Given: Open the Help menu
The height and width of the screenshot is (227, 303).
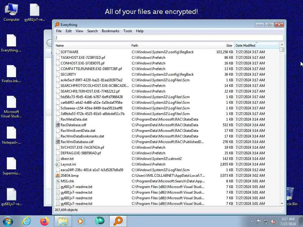Looking at the screenshot, I should point(140,31).
